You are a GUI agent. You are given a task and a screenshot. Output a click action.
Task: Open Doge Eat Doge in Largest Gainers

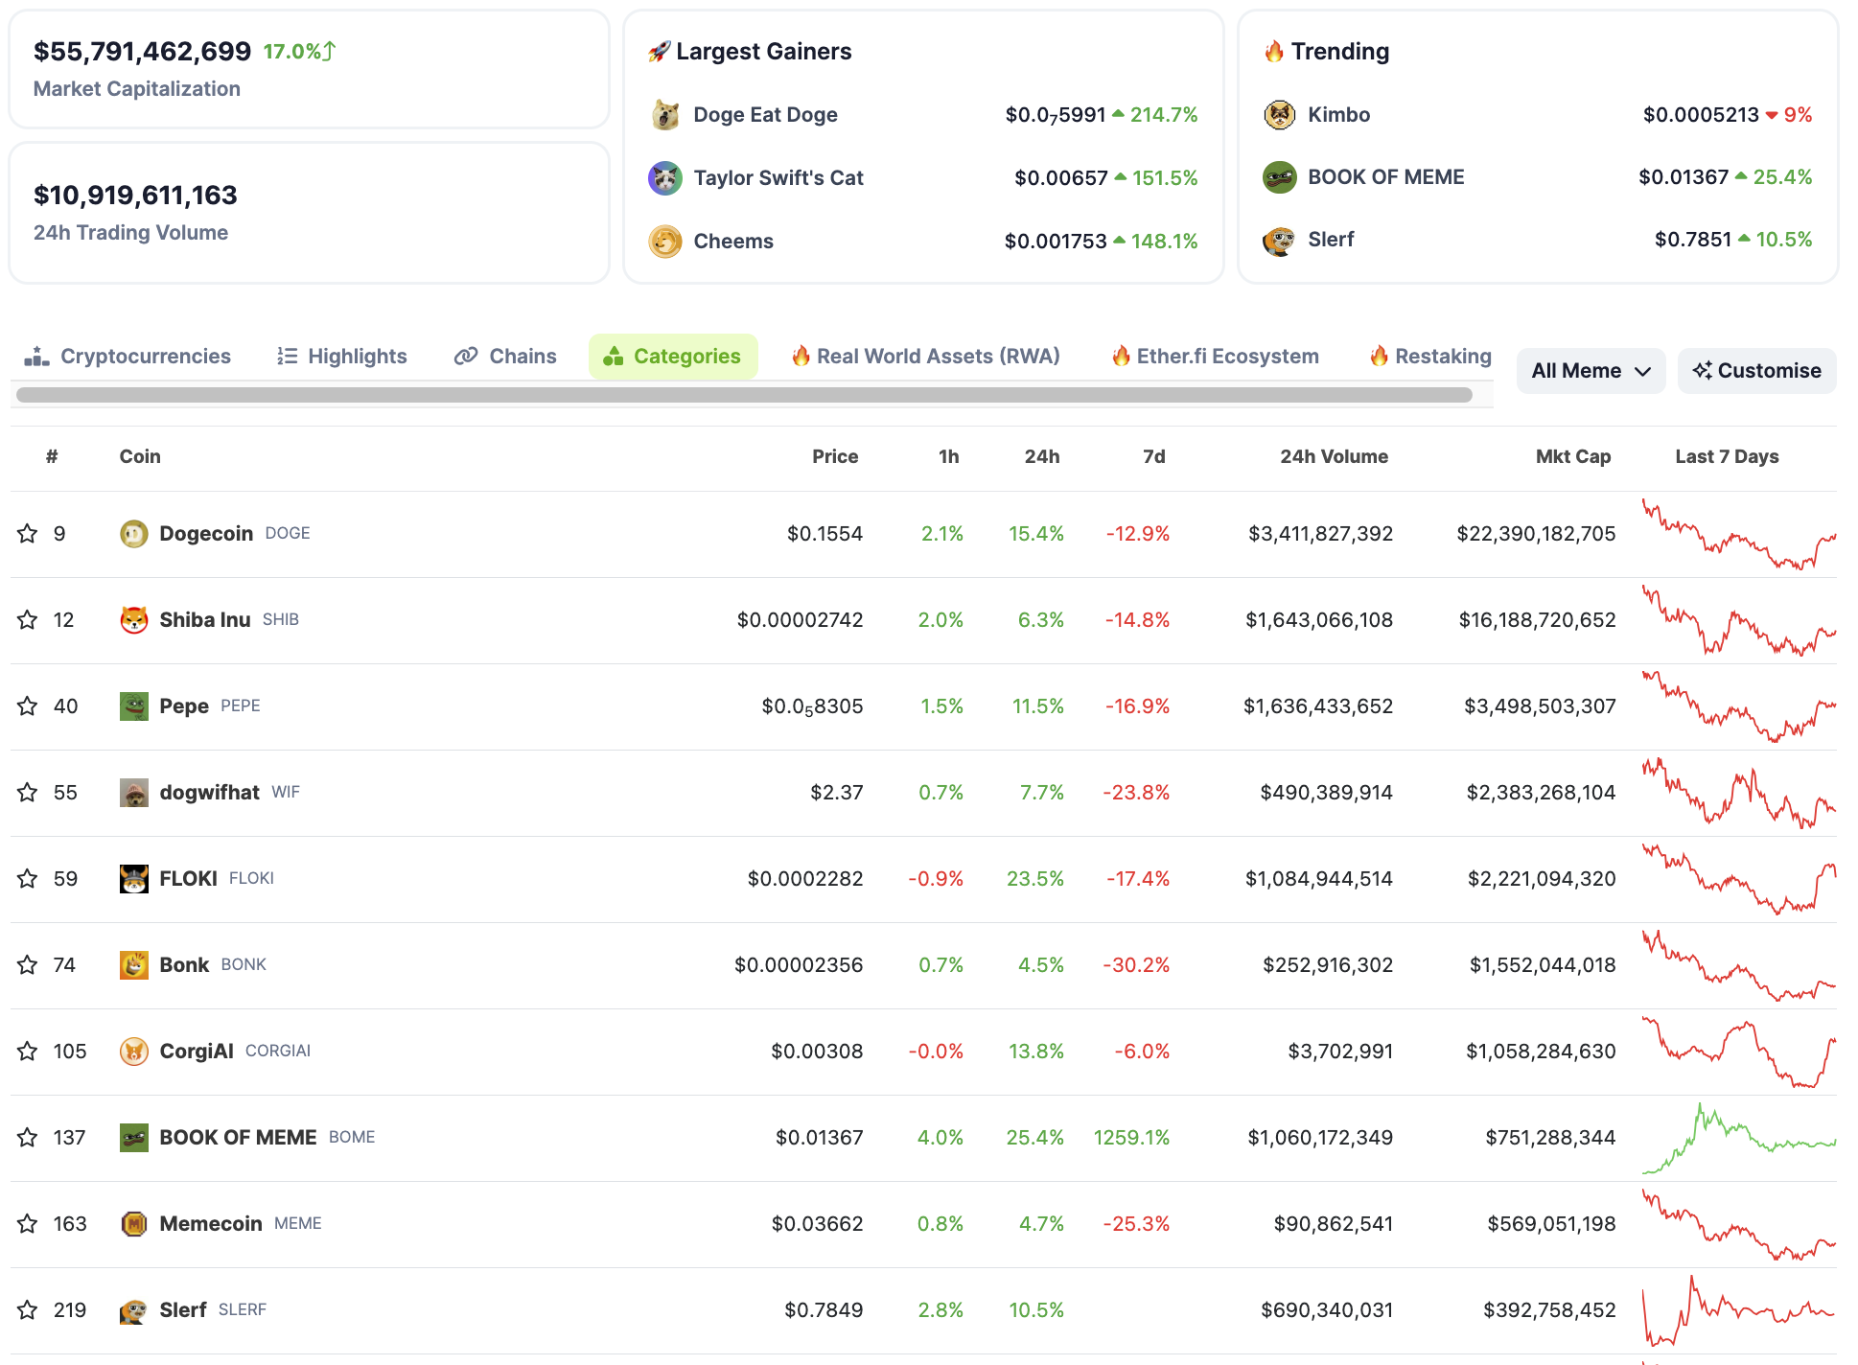click(765, 115)
